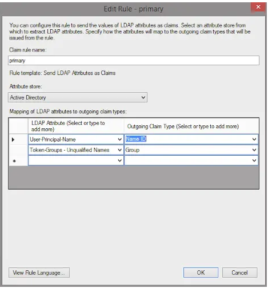268x288 pixels.
Task: Expand the Name ID outgoing claim dropdown arrow
Action: [x=254, y=139]
